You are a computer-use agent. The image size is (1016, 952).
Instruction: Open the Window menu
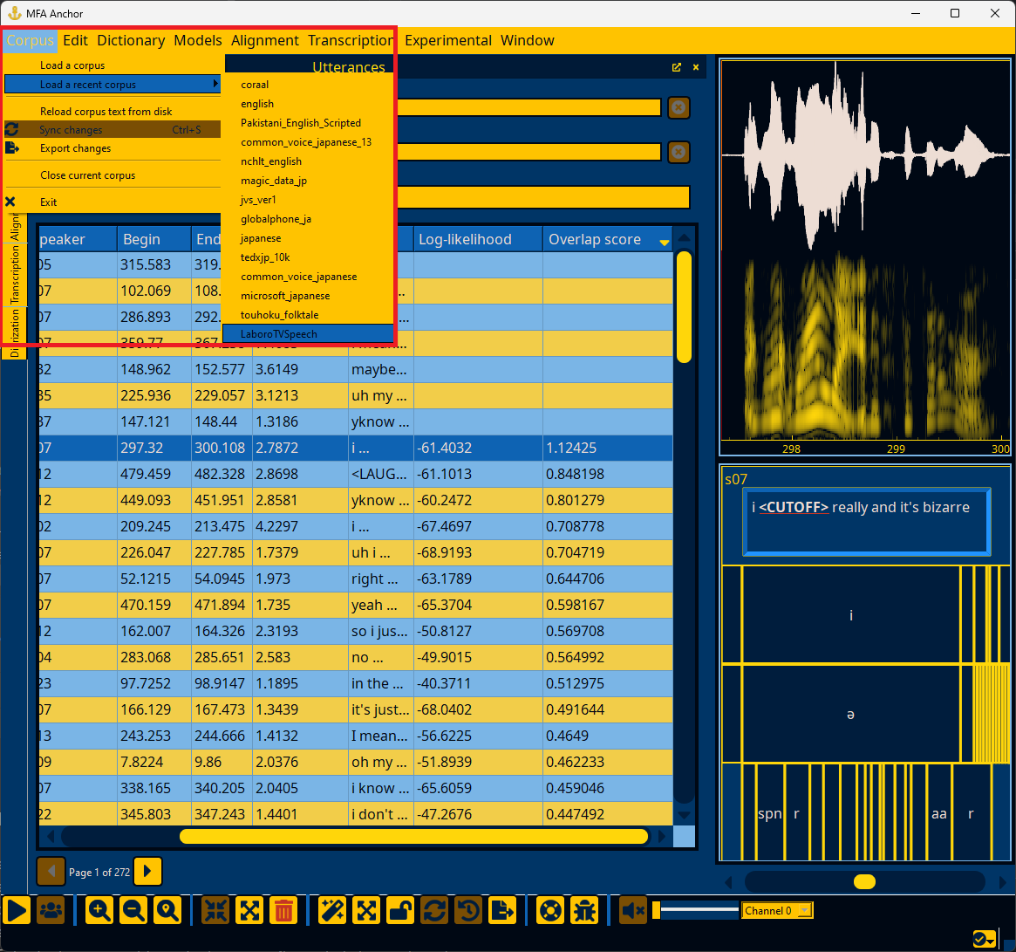click(528, 40)
